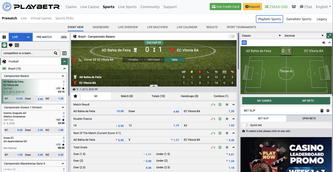Screen dimensions: 333x172
Task: Collapse the live tracker panel
Action: pyautogui.click(x=329, y=42)
